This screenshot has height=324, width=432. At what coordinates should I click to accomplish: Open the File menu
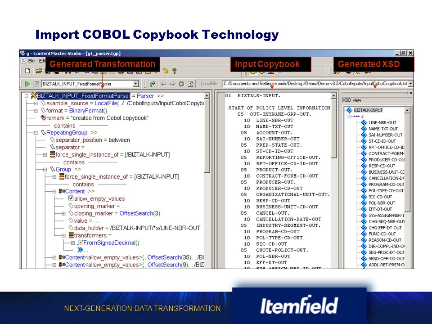click(x=31, y=61)
